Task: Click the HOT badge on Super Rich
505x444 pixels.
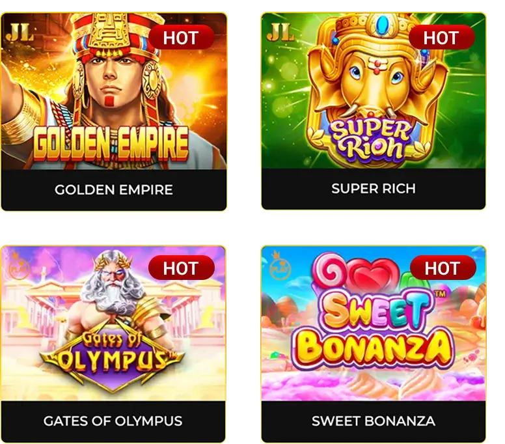Action: [442, 37]
